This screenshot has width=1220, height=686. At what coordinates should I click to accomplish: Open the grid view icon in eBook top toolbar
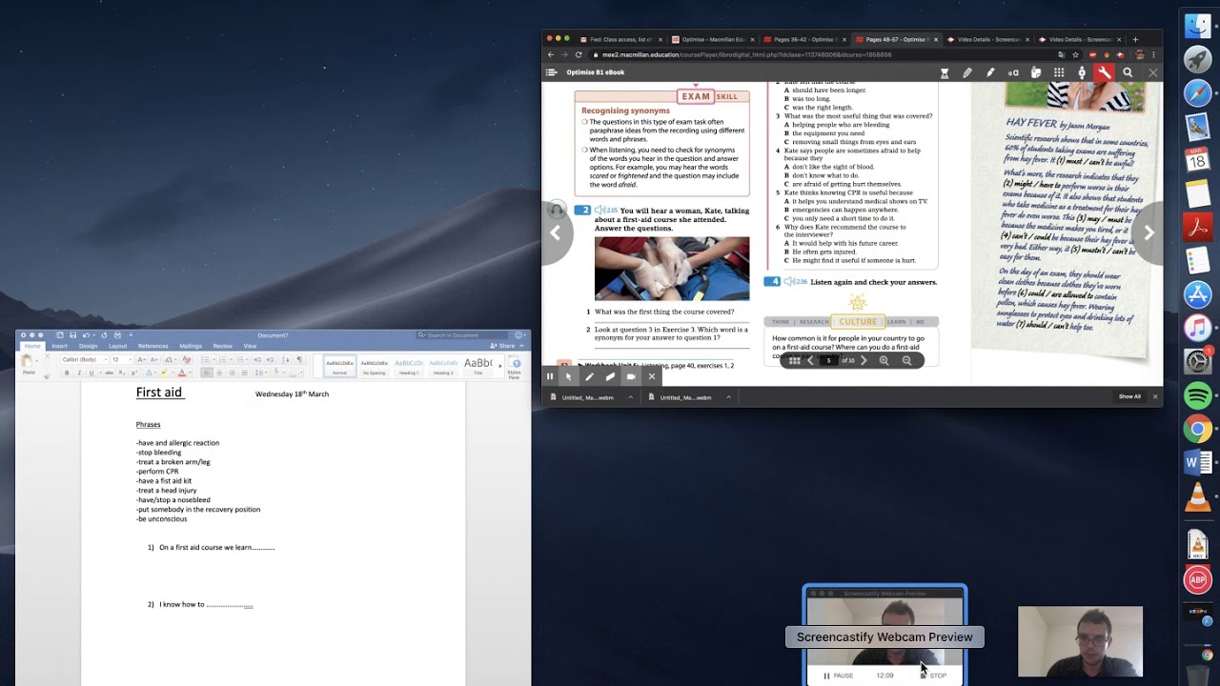click(1059, 72)
